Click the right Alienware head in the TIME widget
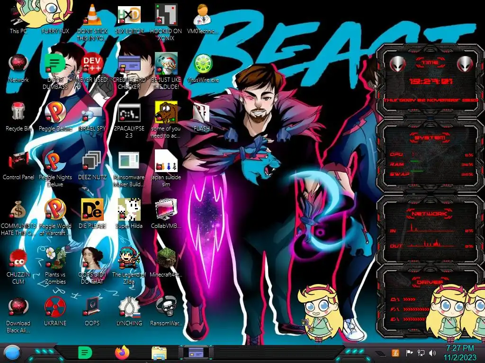Image resolution: width=485 pixels, height=363 pixels. [465, 64]
